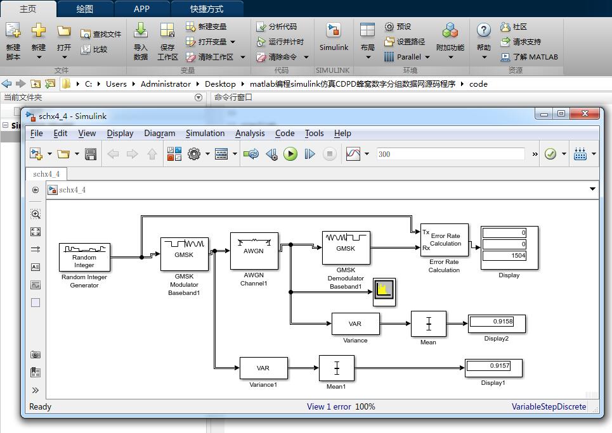612x433 pixels.
Task: Click the Update Diagram icon
Action: pyautogui.click(x=251, y=154)
